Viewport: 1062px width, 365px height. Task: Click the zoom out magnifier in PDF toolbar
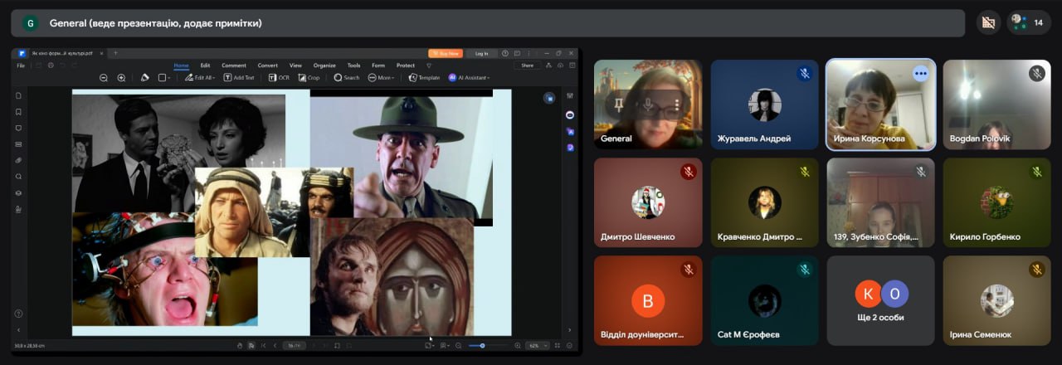tap(104, 78)
